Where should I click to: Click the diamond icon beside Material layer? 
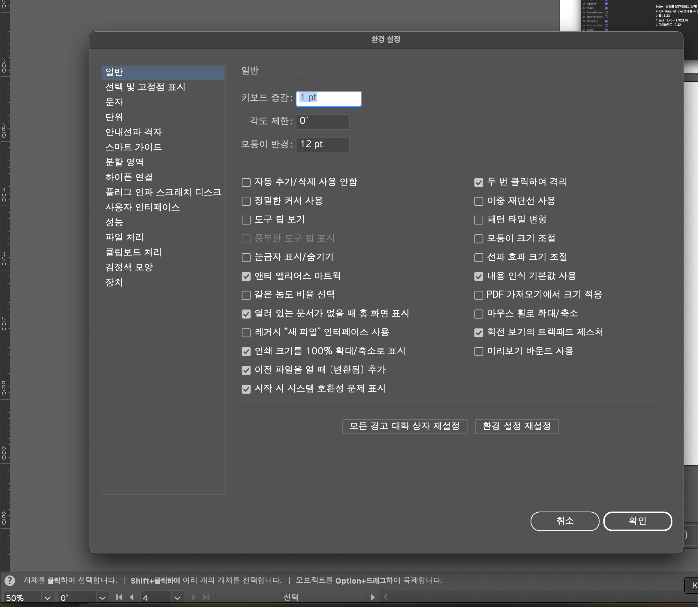click(x=584, y=12)
